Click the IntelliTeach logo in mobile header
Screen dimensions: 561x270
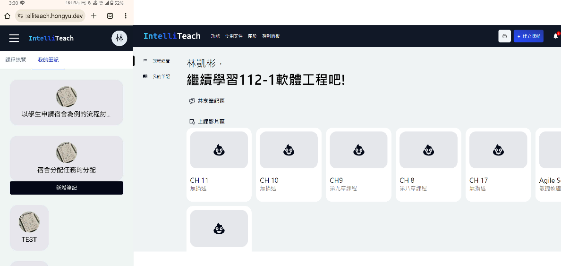[51, 38]
